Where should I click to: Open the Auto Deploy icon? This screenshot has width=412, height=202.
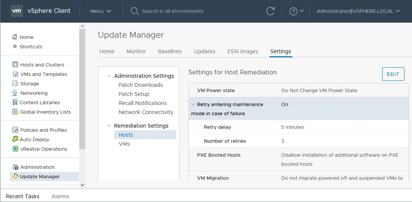click(15, 139)
